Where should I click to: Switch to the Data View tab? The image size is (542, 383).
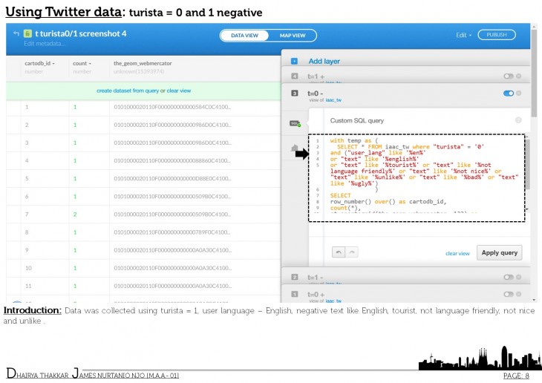click(x=244, y=35)
